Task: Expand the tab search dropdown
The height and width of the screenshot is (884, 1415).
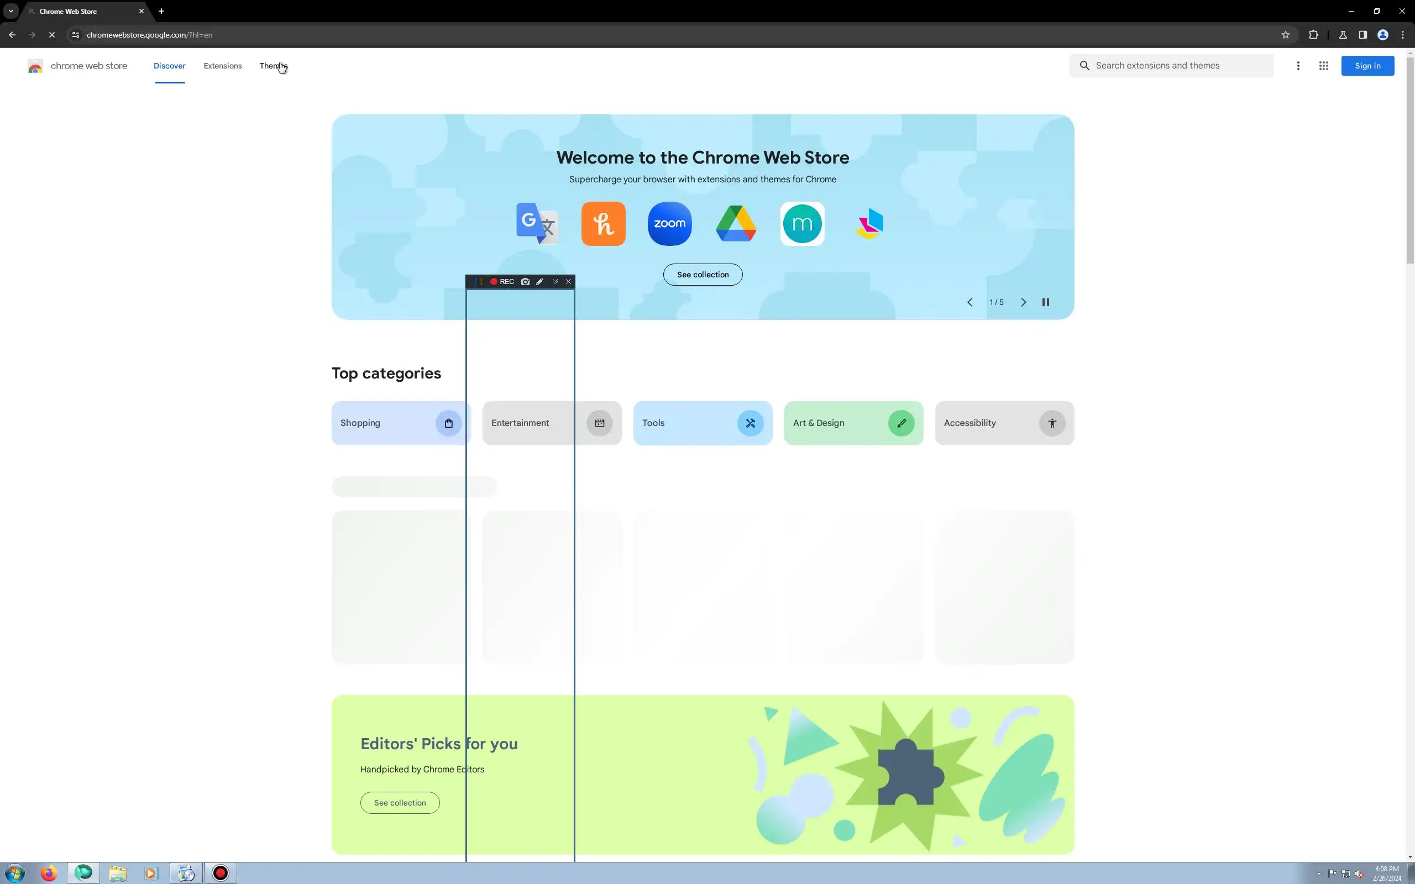Action: tap(11, 11)
